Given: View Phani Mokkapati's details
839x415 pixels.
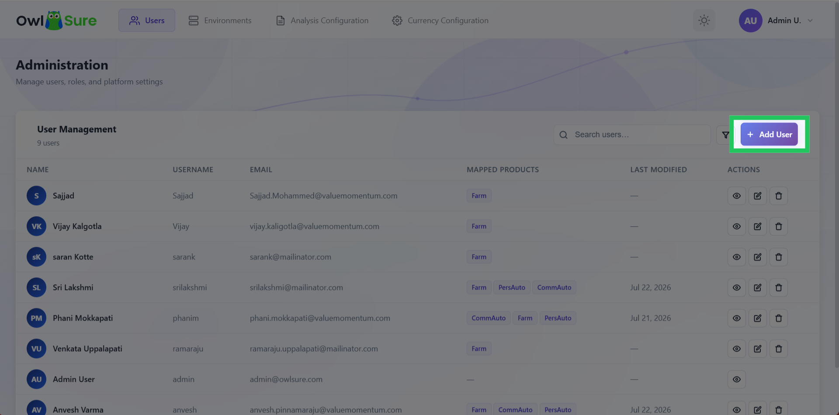Looking at the screenshot, I should point(736,318).
